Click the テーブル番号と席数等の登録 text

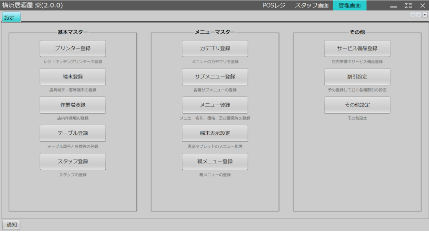pyautogui.click(x=73, y=146)
